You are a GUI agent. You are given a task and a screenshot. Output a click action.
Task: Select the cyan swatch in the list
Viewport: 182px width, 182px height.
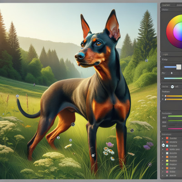point(167,146)
